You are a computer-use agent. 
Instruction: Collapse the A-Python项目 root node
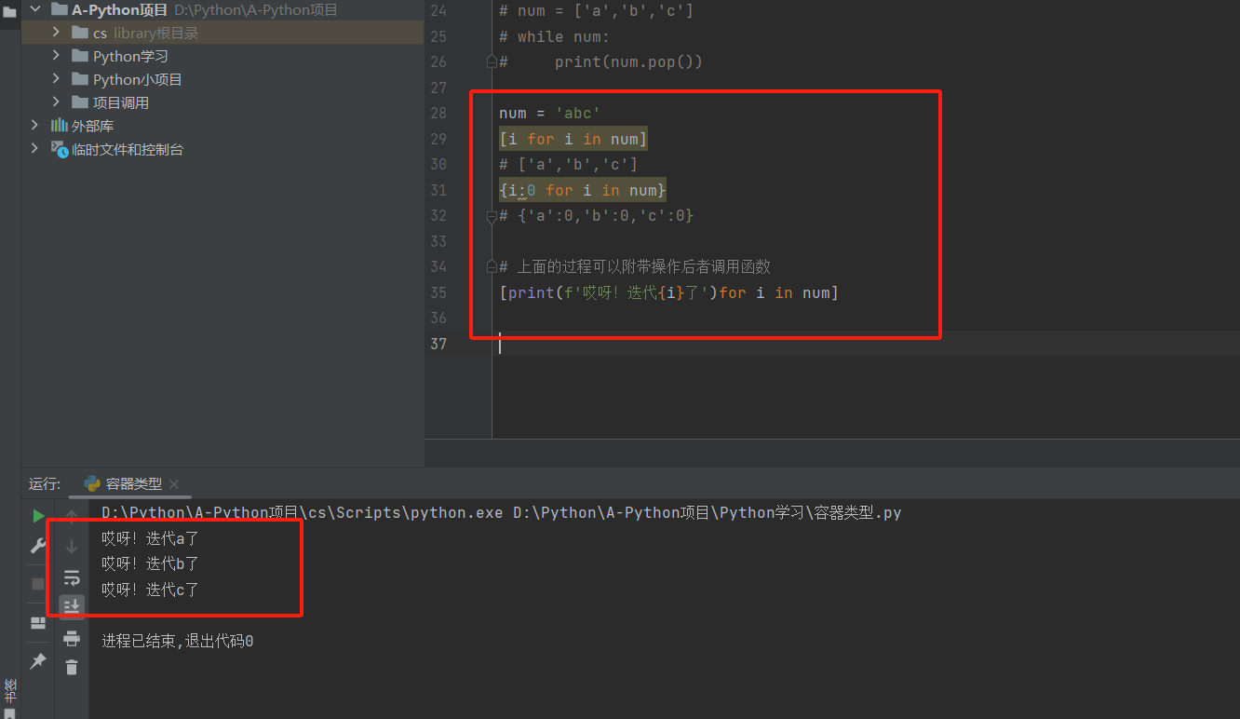[35, 9]
